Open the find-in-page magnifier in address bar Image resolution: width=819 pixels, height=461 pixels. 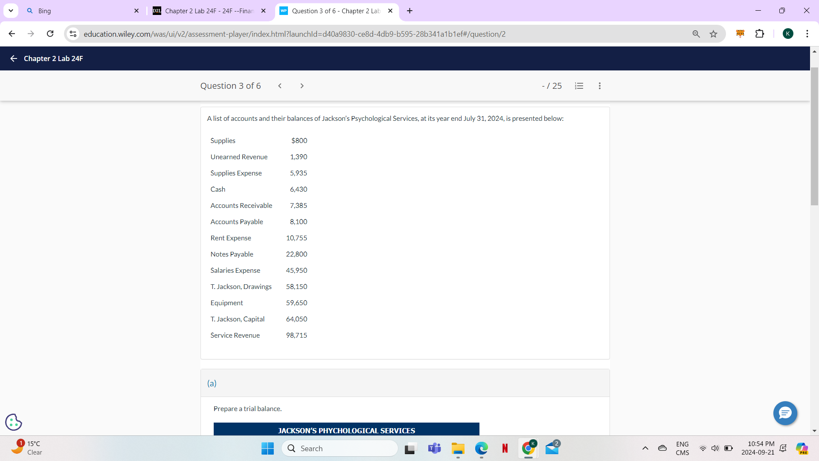coord(696,34)
